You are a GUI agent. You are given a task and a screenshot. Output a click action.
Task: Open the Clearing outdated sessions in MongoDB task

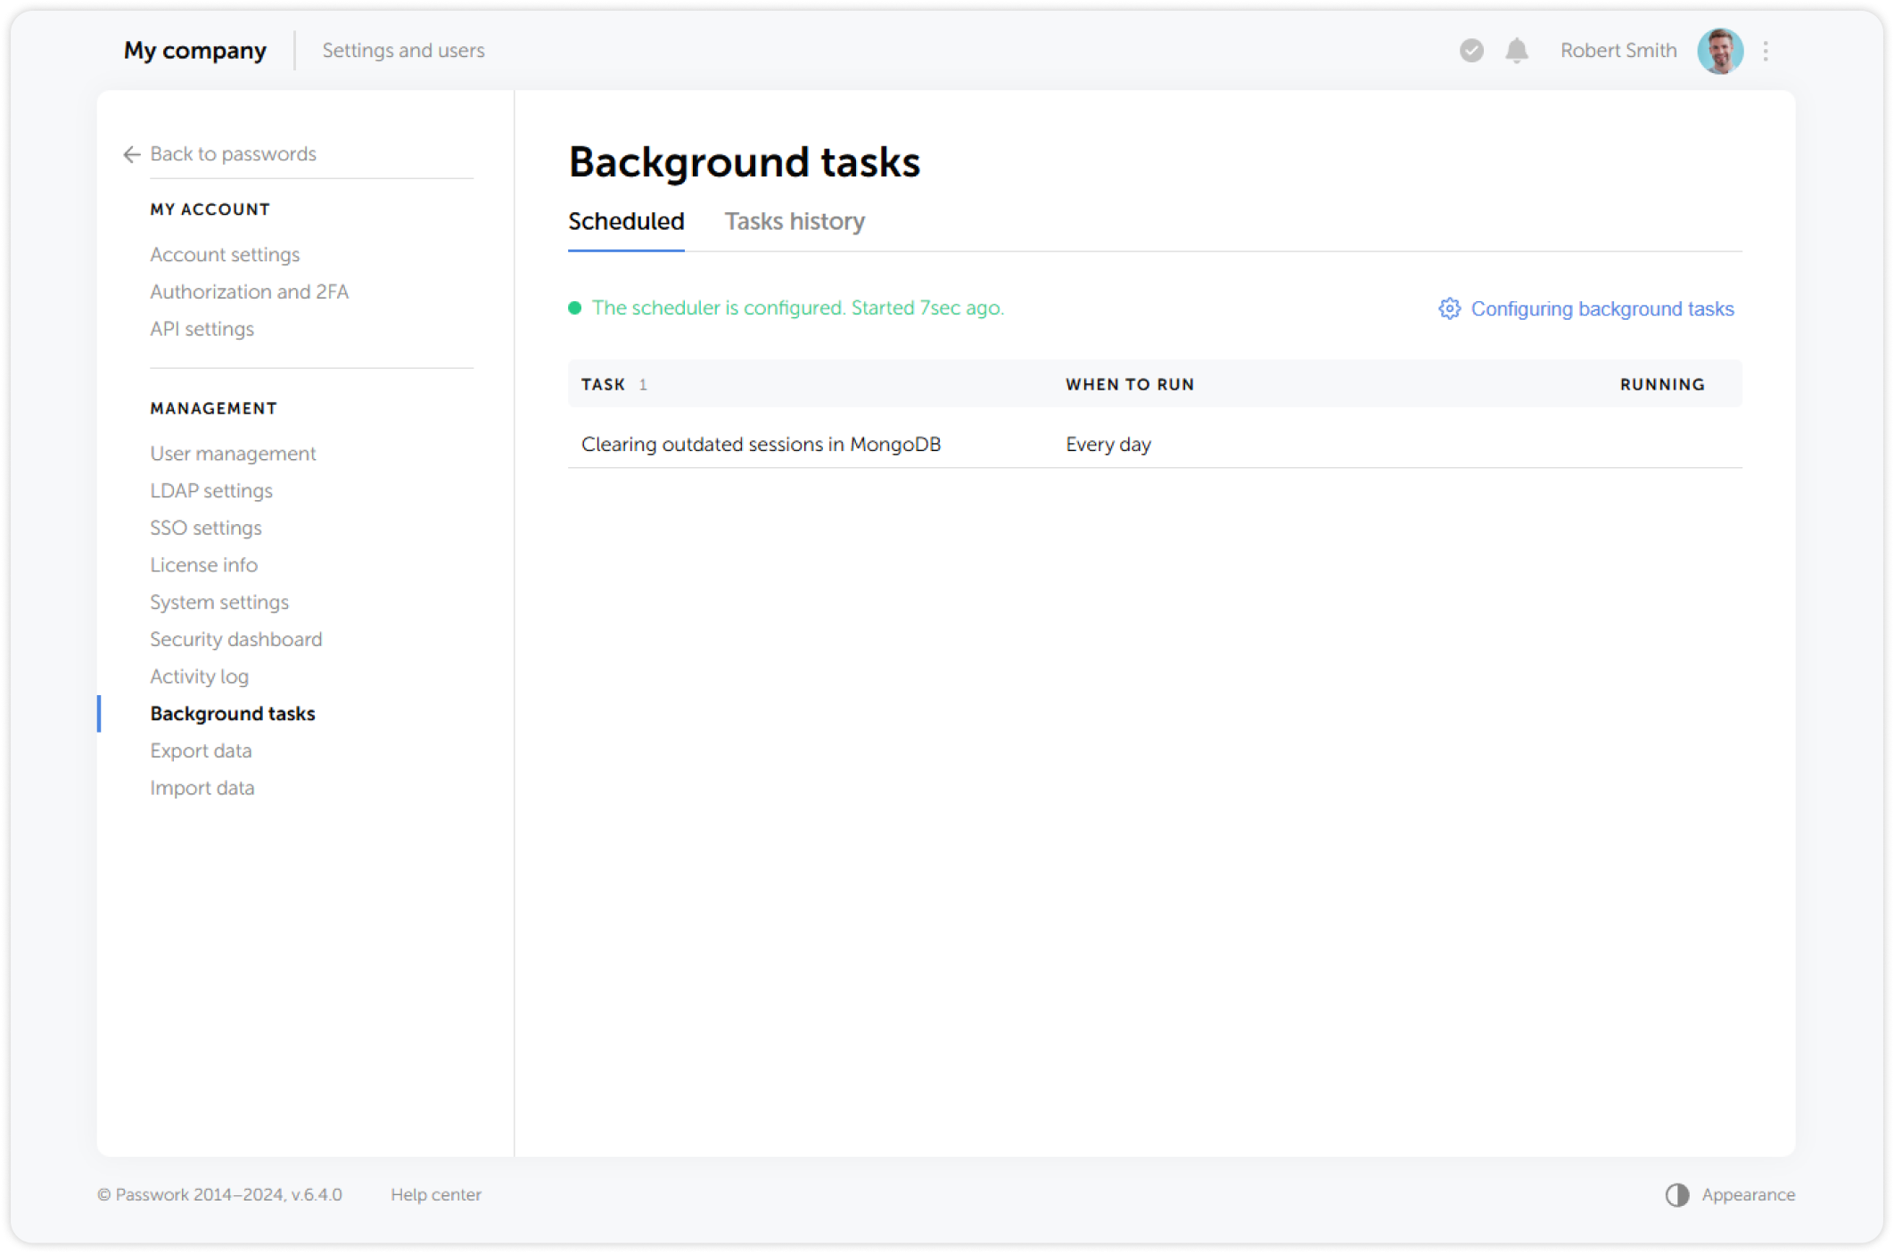tap(761, 443)
